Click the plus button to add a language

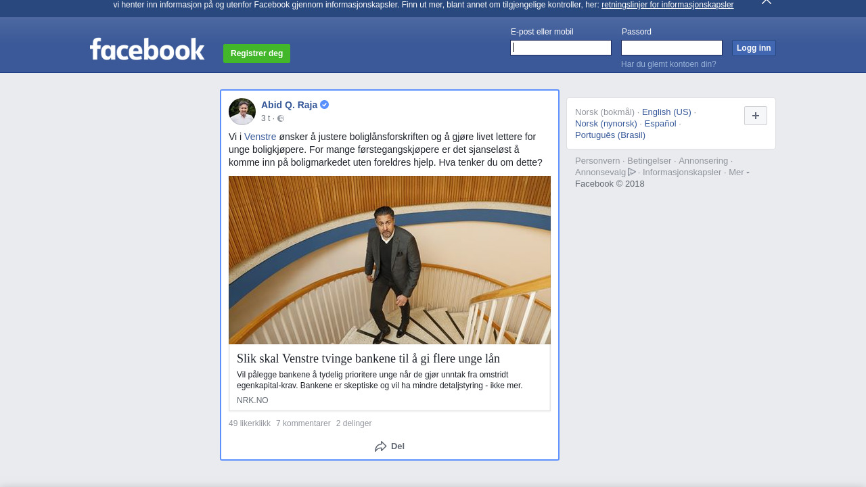point(756,116)
